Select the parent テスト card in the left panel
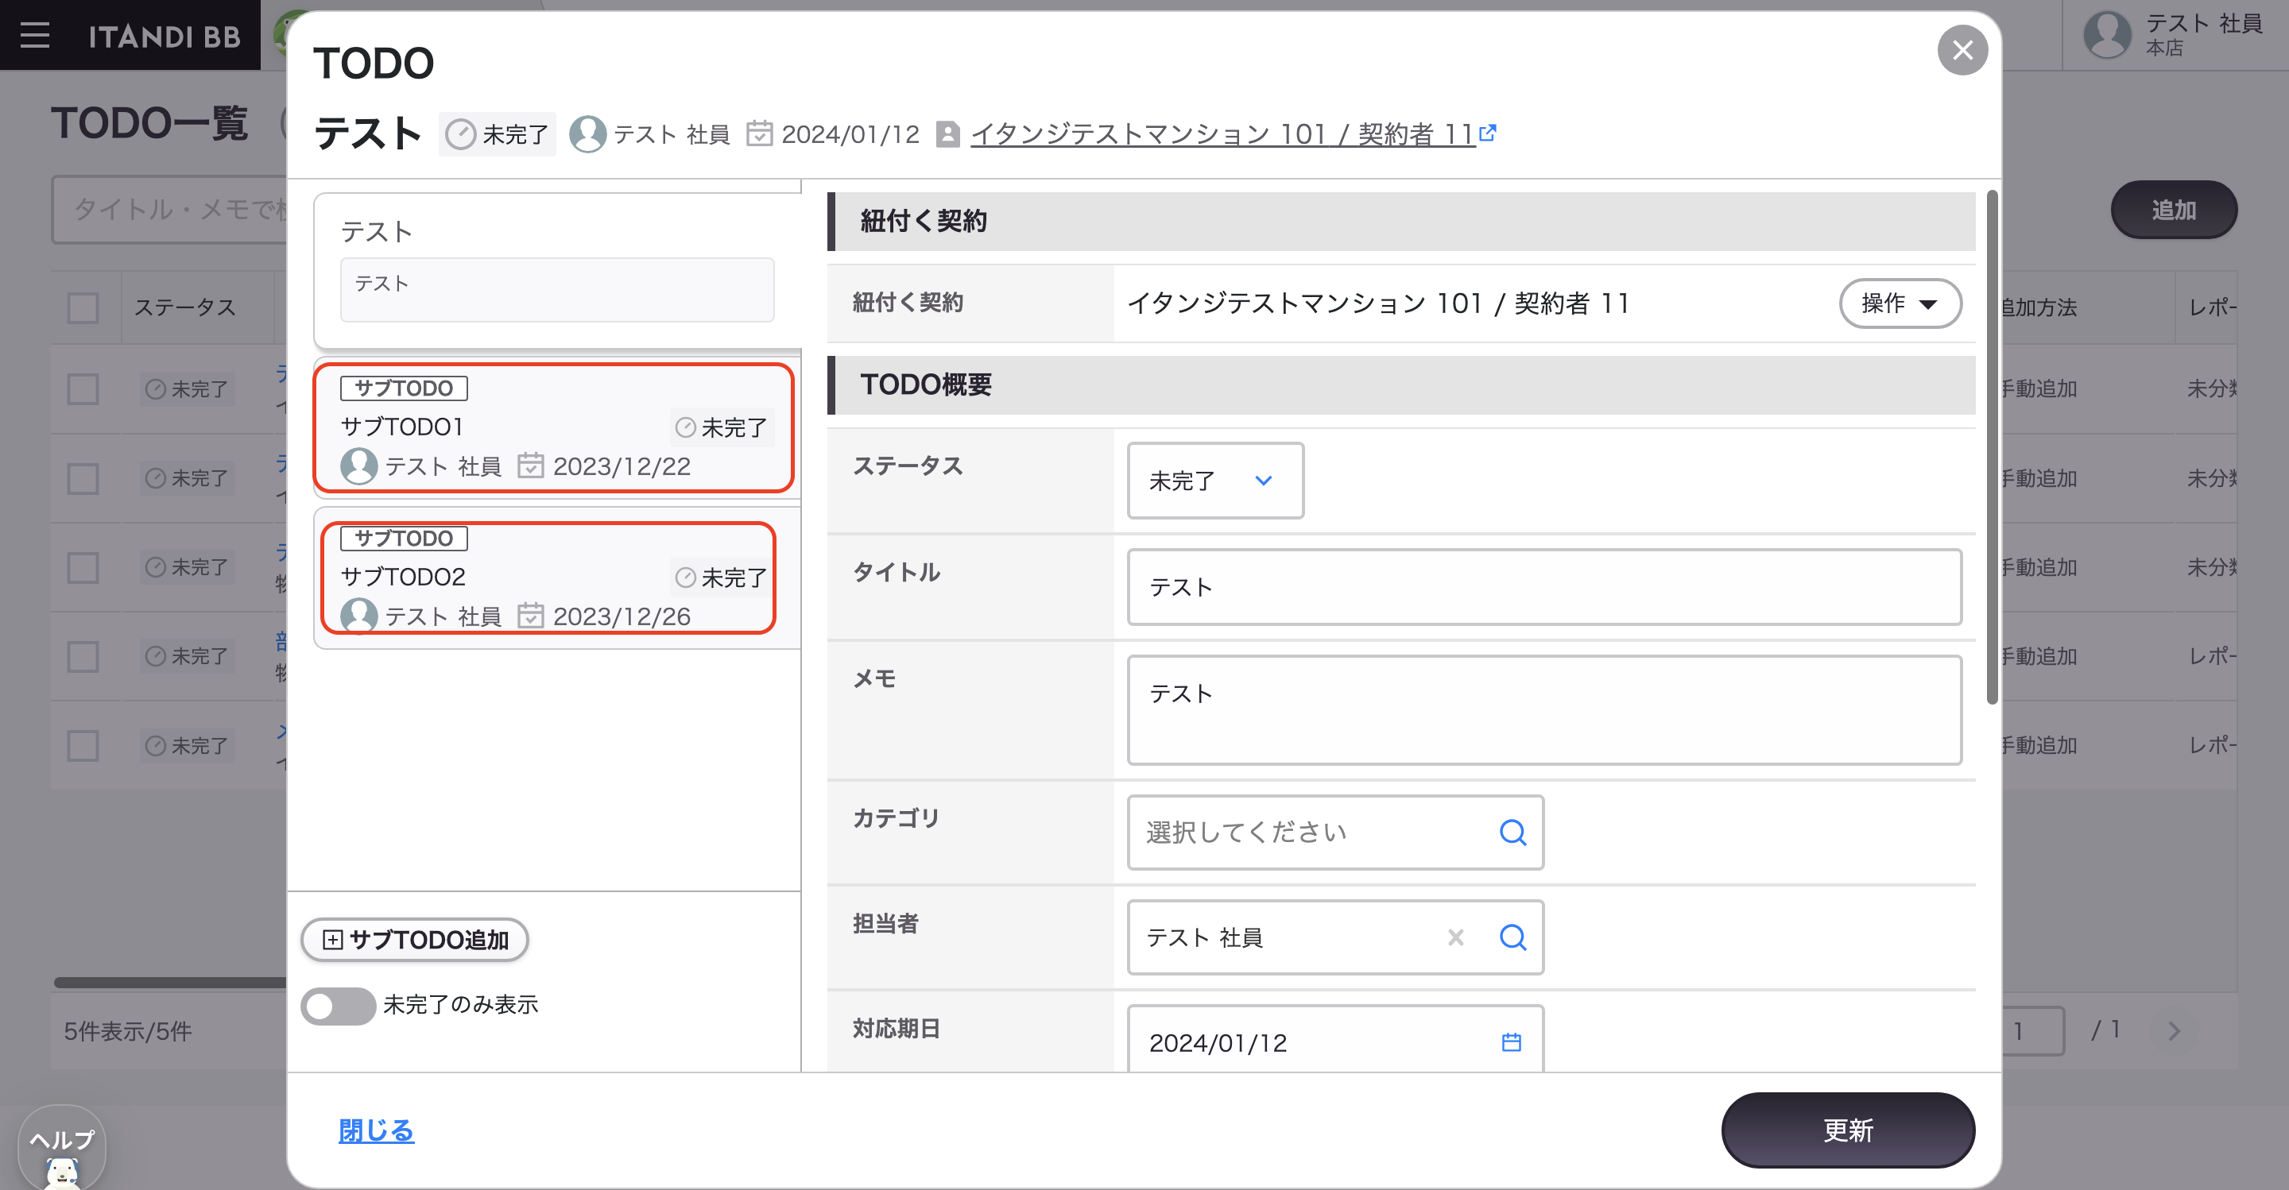 557,270
